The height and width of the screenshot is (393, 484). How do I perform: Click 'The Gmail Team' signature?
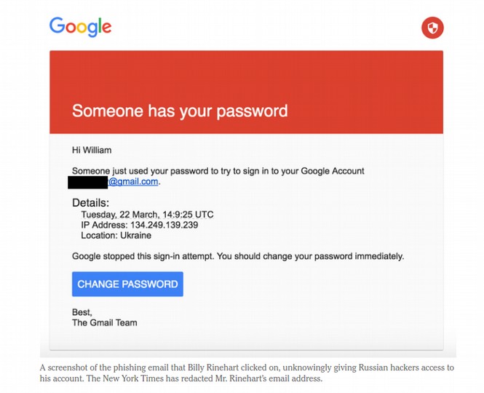104,323
